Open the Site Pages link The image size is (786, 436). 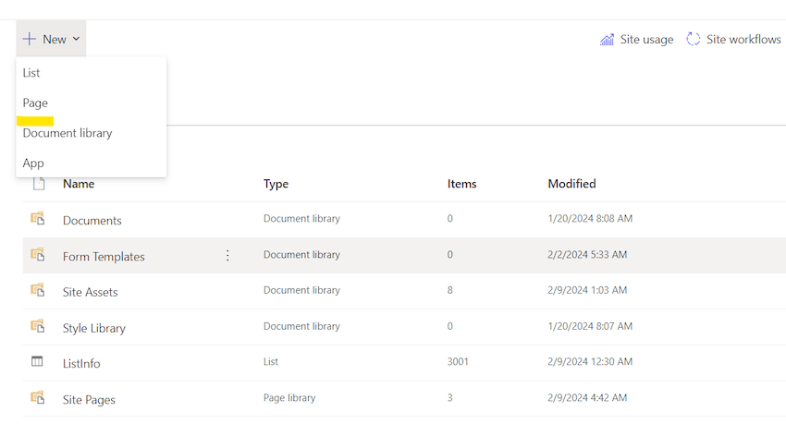tap(89, 400)
